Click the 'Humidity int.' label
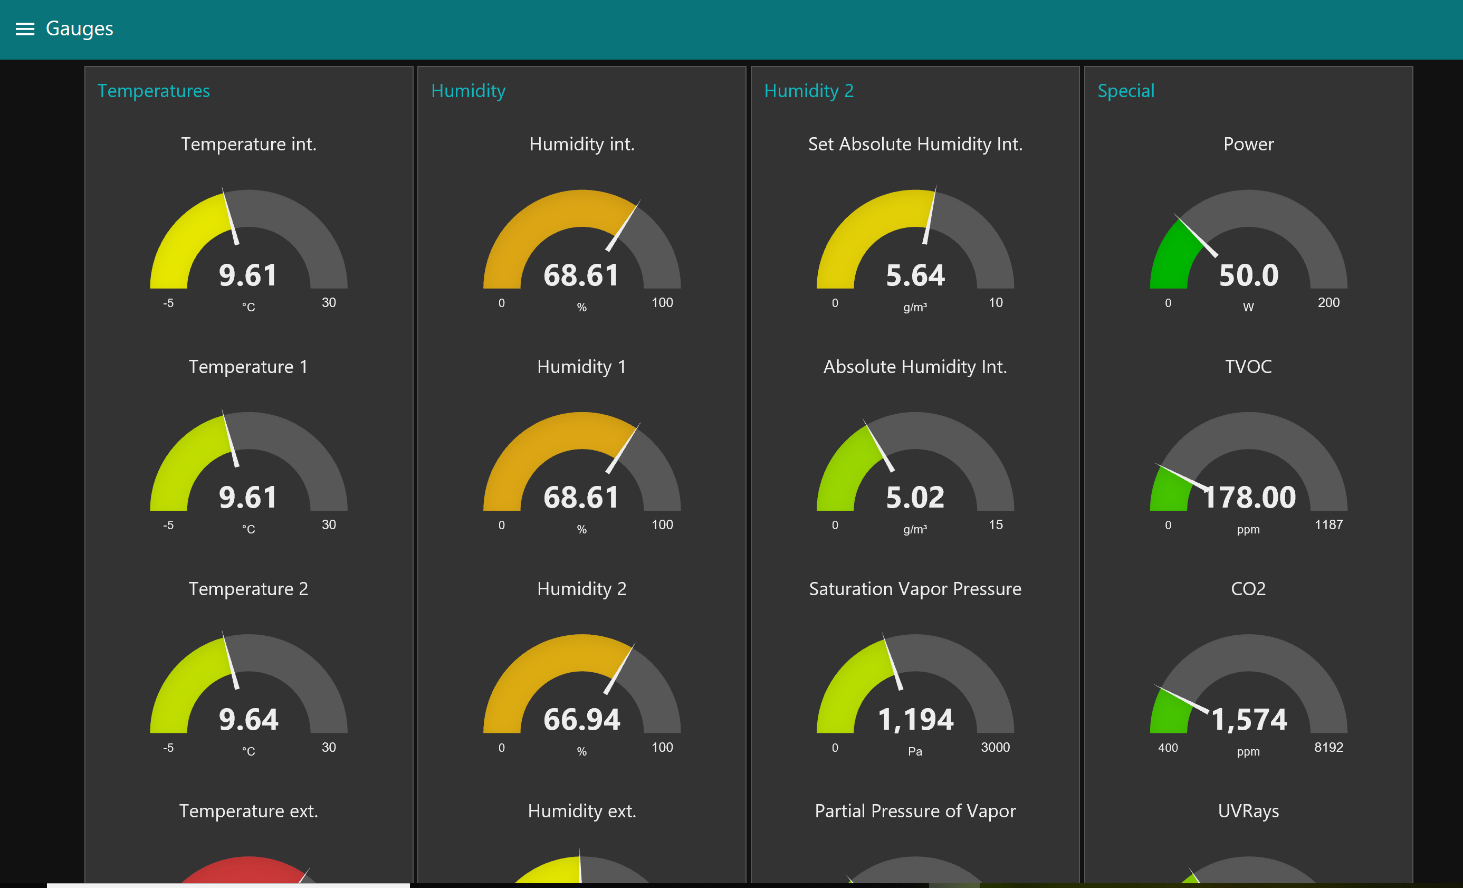The height and width of the screenshot is (888, 1463). point(582,145)
